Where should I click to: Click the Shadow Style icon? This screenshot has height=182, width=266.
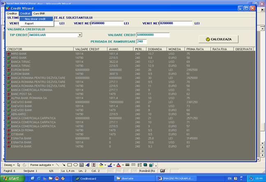[x=145, y=165]
